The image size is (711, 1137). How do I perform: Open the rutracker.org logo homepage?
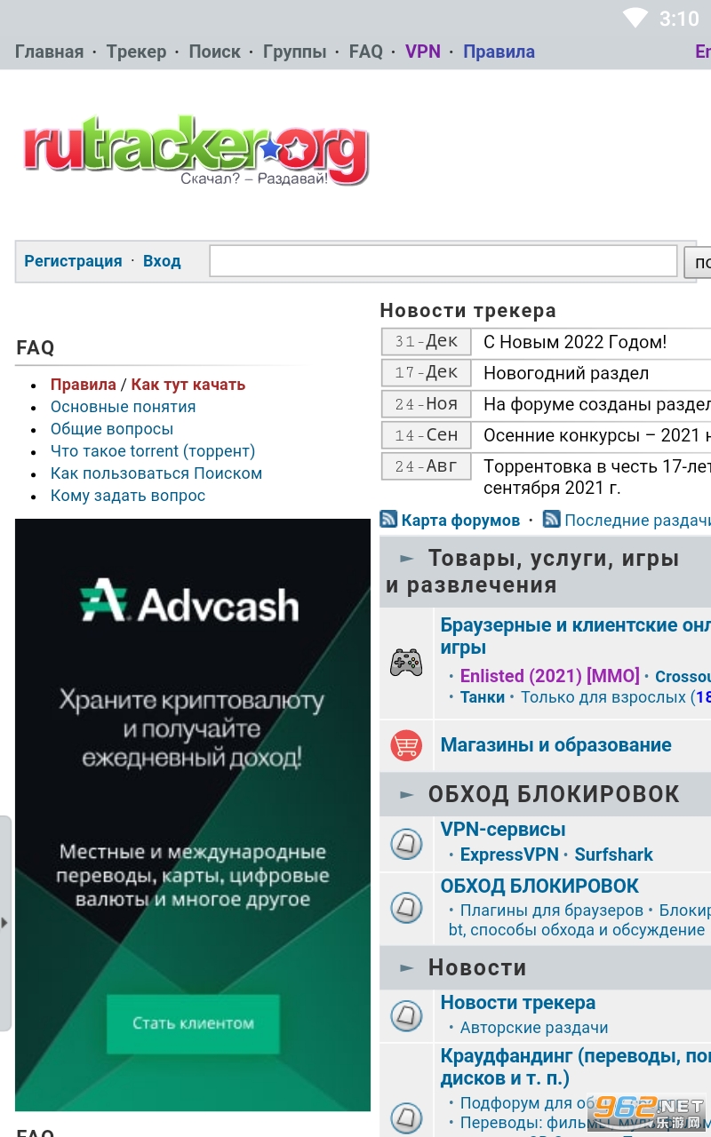[196, 153]
